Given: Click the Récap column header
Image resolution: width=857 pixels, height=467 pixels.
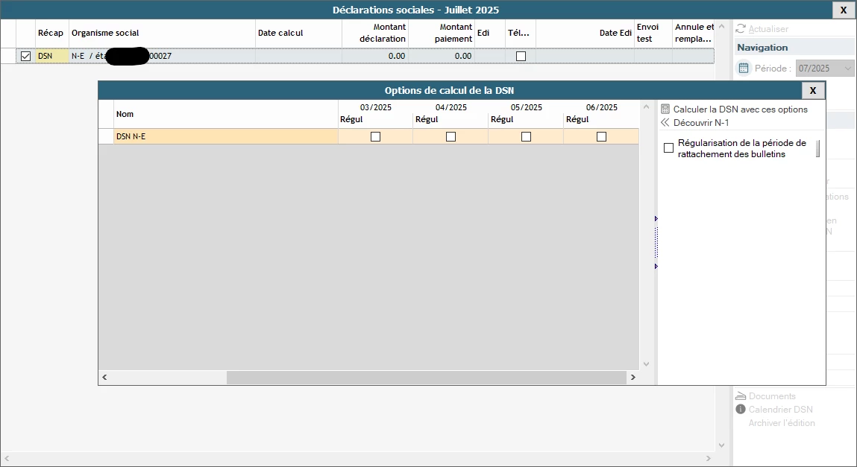Looking at the screenshot, I should pyautogui.click(x=52, y=33).
